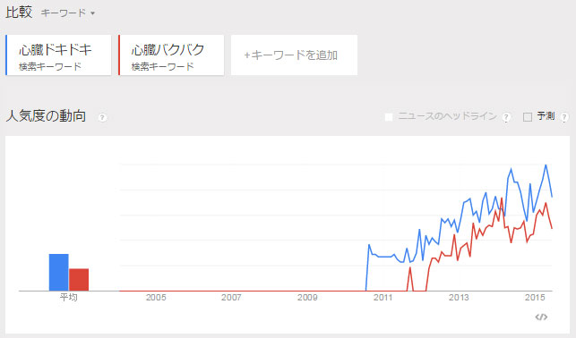Click the embed code icon below chart
This screenshot has width=576, height=338.
[541, 317]
